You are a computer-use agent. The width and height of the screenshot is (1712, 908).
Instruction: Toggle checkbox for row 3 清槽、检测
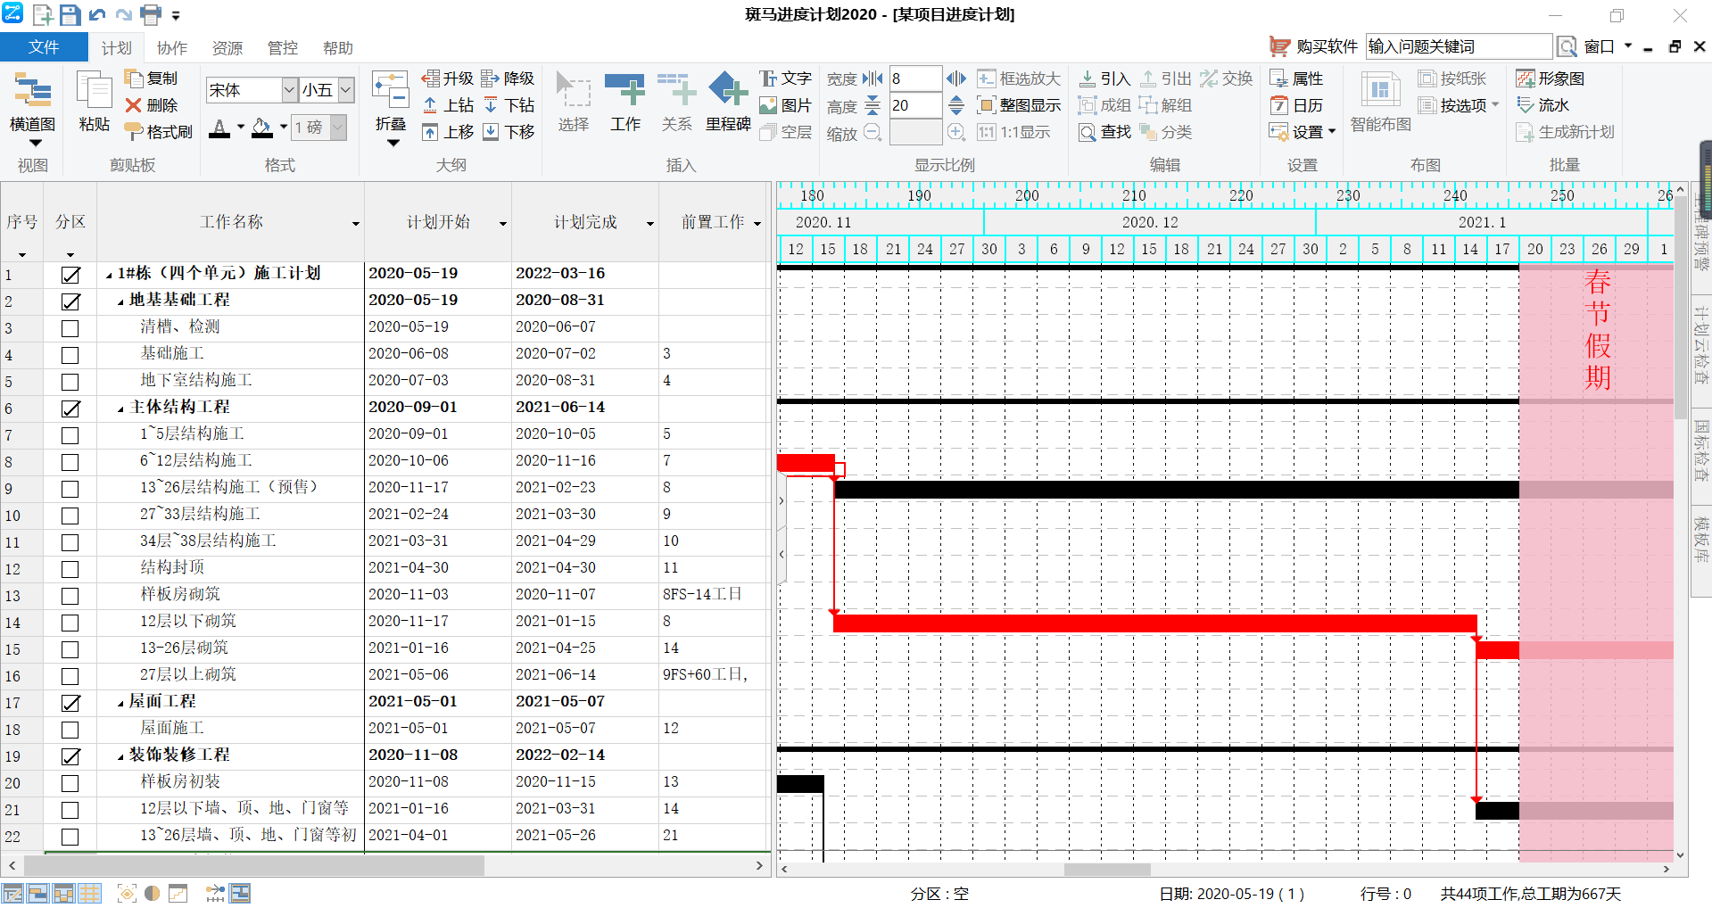click(x=70, y=328)
